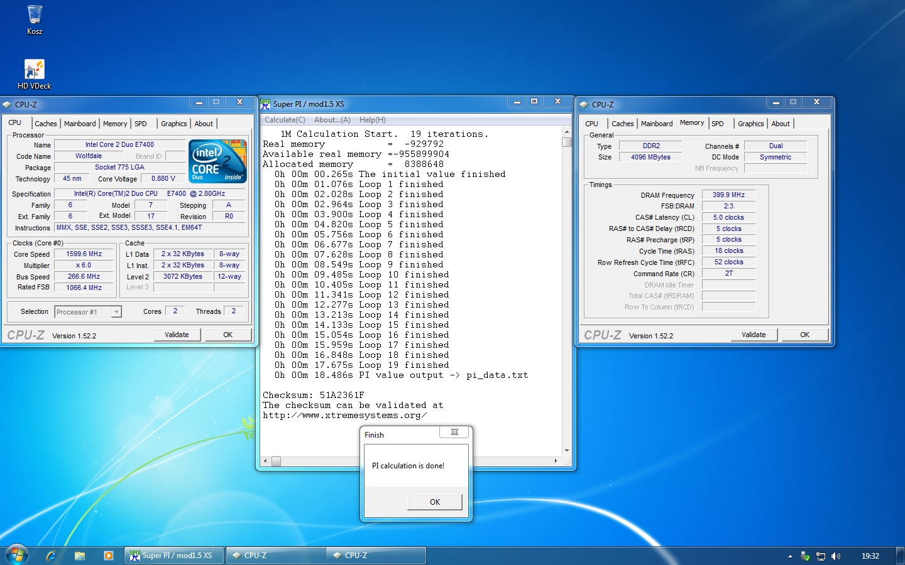Click Super PI vertical scrollbar down arrow
This screenshot has height=565, width=905.
coord(567,451)
